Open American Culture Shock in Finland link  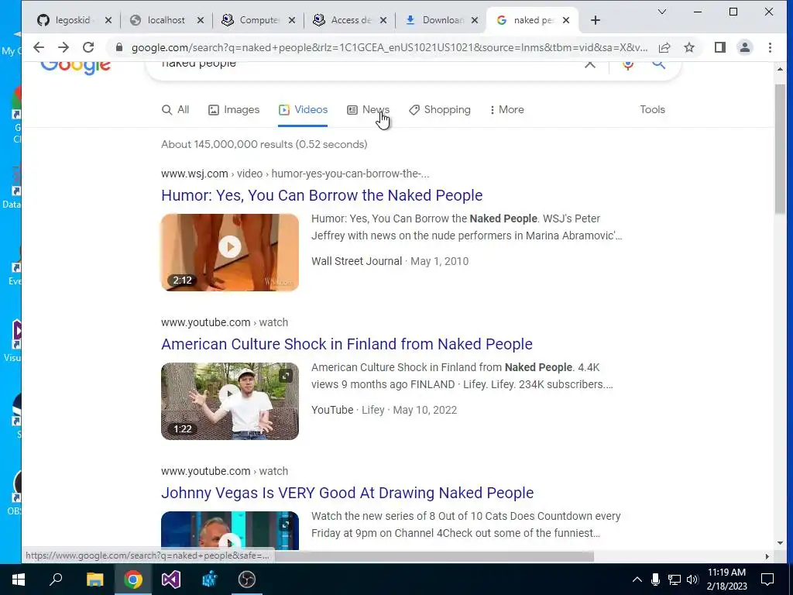coord(346,344)
